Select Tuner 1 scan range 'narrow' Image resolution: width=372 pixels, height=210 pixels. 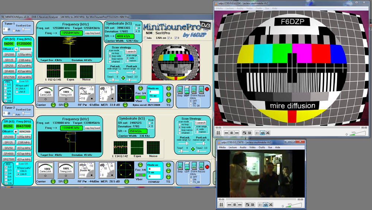(128, 61)
